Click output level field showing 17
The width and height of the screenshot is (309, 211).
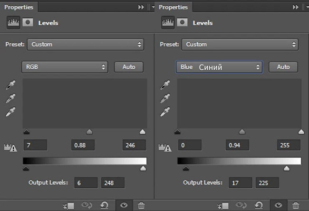tap(241, 183)
